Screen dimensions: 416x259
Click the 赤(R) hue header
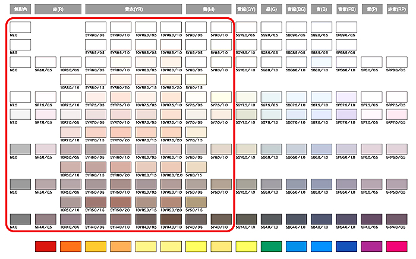(57, 10)
